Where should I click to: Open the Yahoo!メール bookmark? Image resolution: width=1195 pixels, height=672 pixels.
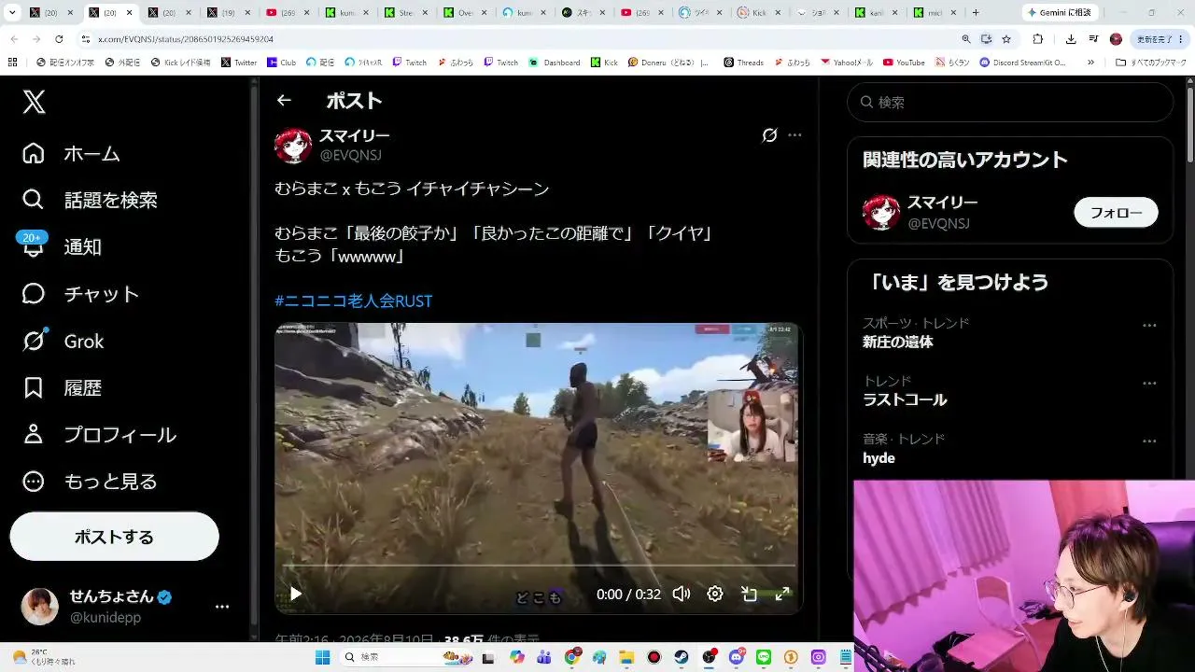[847, 63]
